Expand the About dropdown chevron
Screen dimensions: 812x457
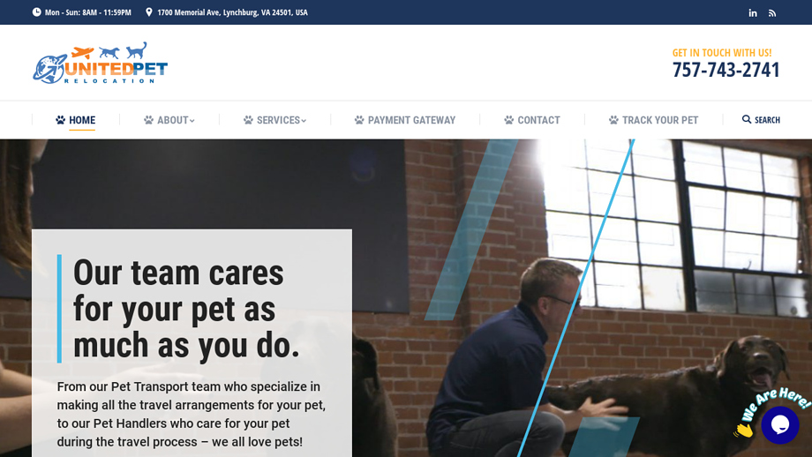pyautogui.click(x=192, y=121)
